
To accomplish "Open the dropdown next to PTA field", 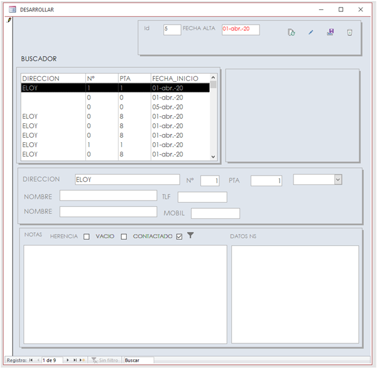I will coord(338,180).
